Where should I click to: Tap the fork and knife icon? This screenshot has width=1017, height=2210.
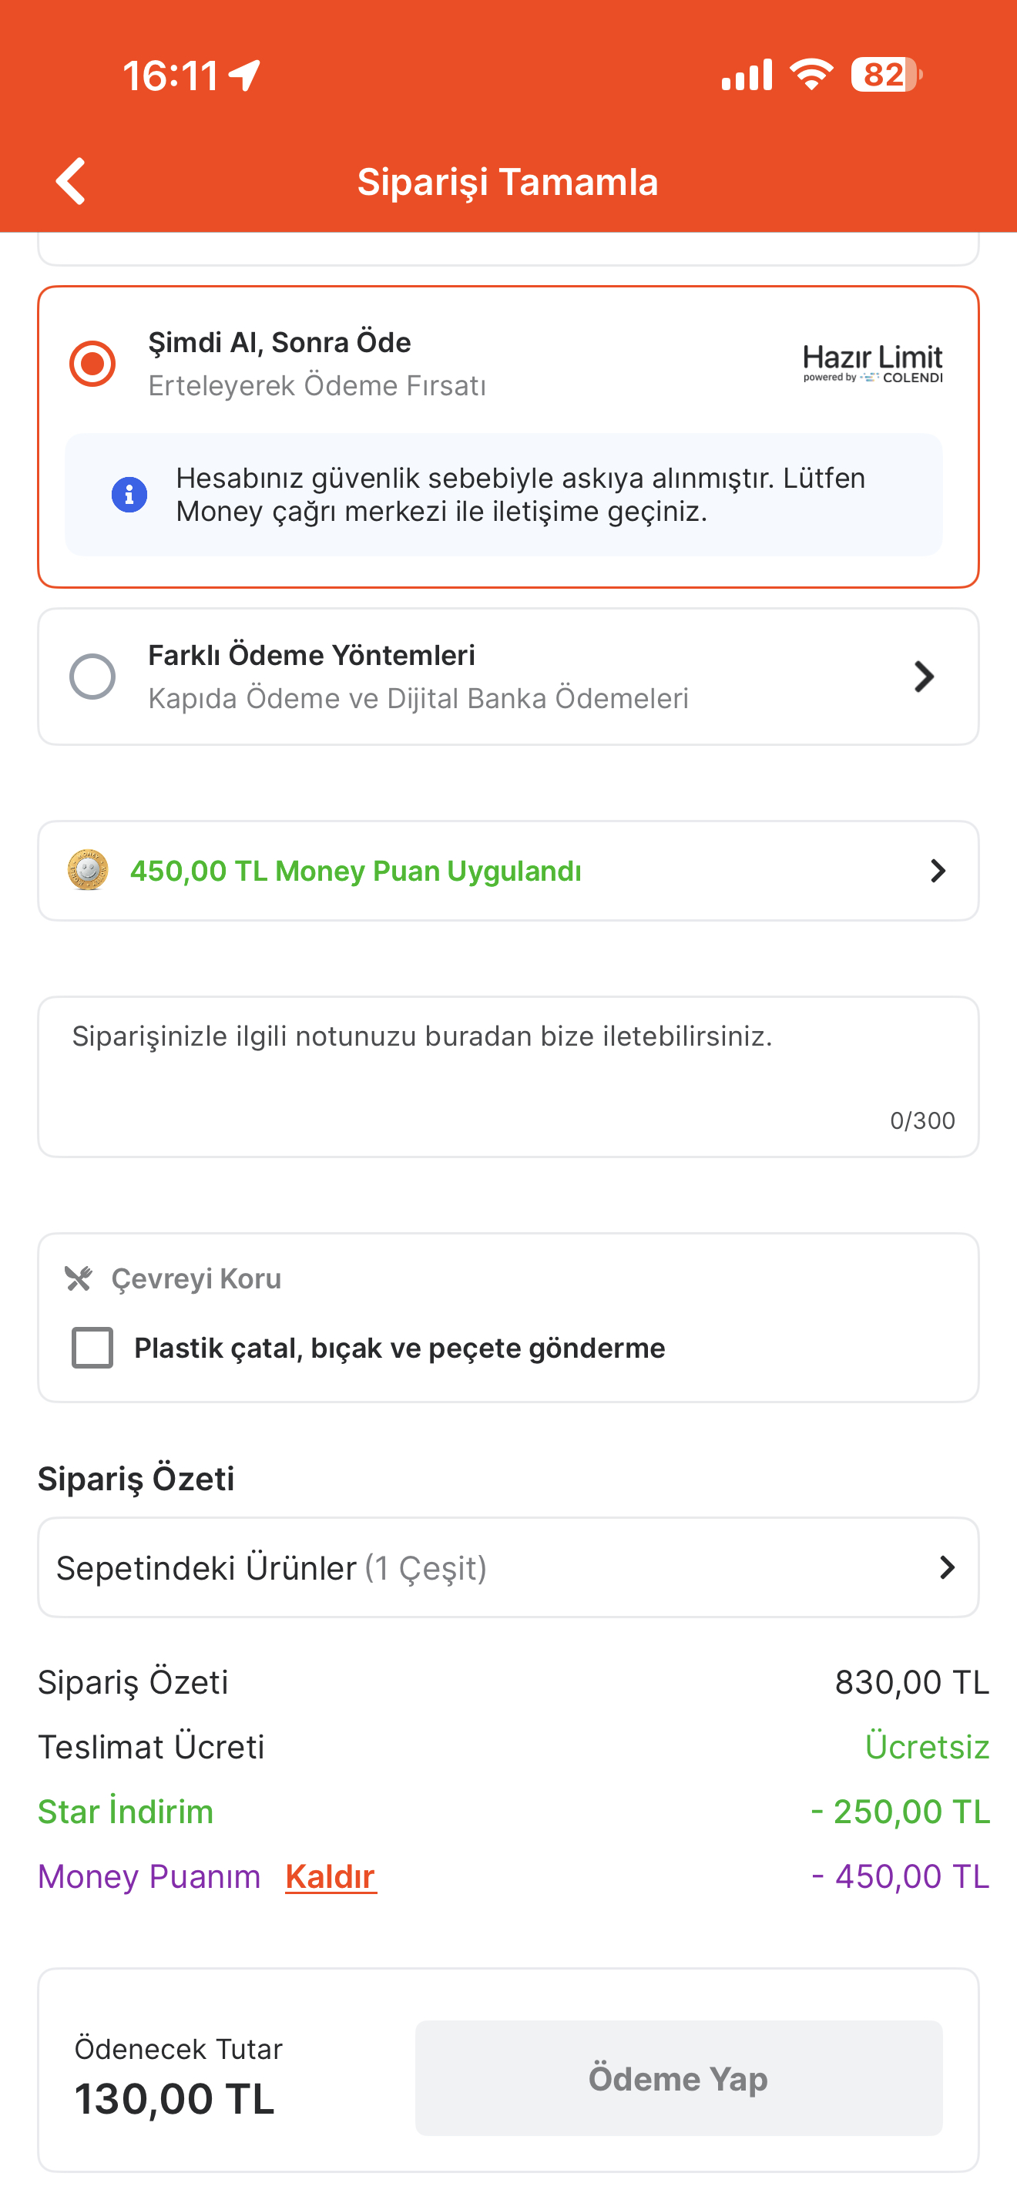(78, 1278)
